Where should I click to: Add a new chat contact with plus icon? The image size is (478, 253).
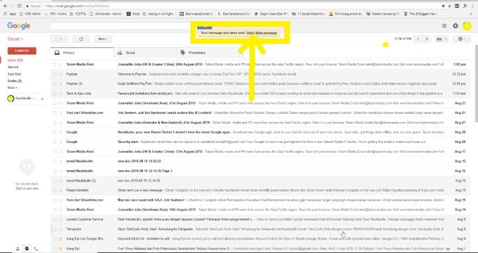coord(42,99)
